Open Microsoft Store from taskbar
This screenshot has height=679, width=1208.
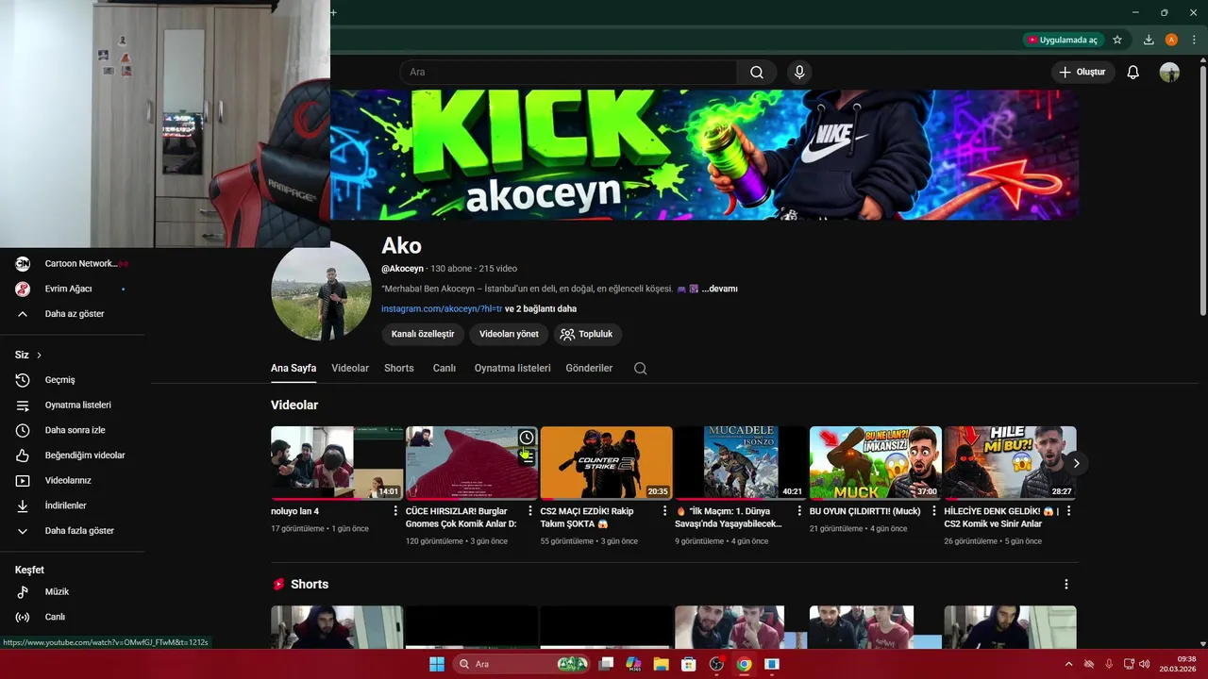(689, 664)
